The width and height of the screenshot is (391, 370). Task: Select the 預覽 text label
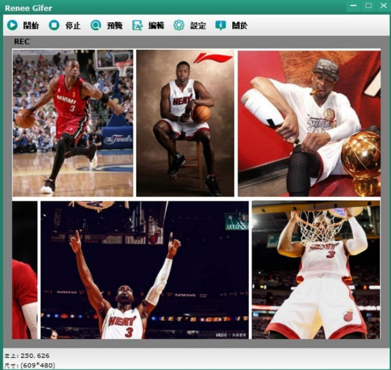(115, 26)
